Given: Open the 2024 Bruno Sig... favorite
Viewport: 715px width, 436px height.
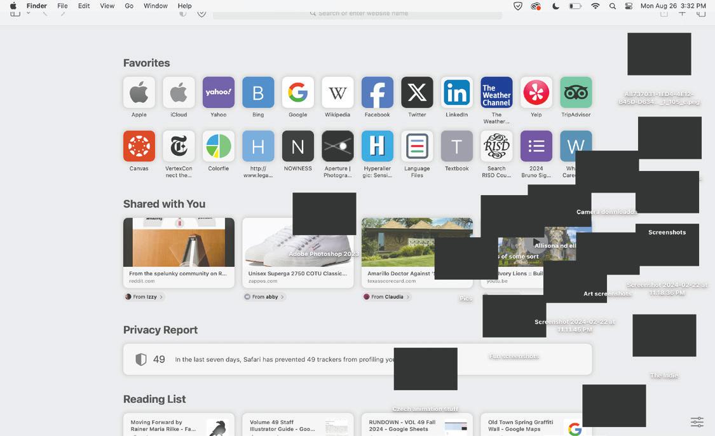Looking at the screenshot, I should (536, 146).
